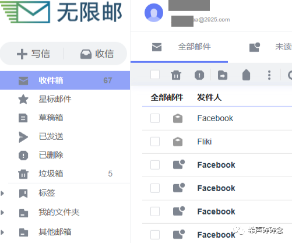
Task: Click unread icon of third-row Facebook mail
Action: point(179,164)
